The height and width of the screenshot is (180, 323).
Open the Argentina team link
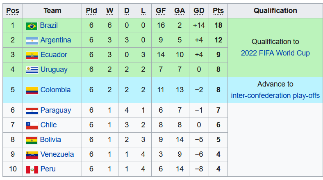56,40
